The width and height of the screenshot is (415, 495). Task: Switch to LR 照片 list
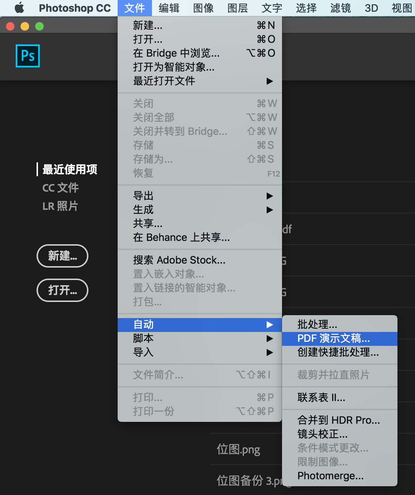point(60,206)
